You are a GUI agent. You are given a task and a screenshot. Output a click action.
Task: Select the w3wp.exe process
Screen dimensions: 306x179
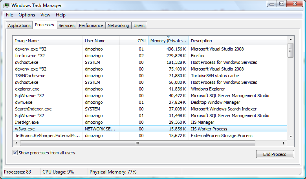pos(150,129)
